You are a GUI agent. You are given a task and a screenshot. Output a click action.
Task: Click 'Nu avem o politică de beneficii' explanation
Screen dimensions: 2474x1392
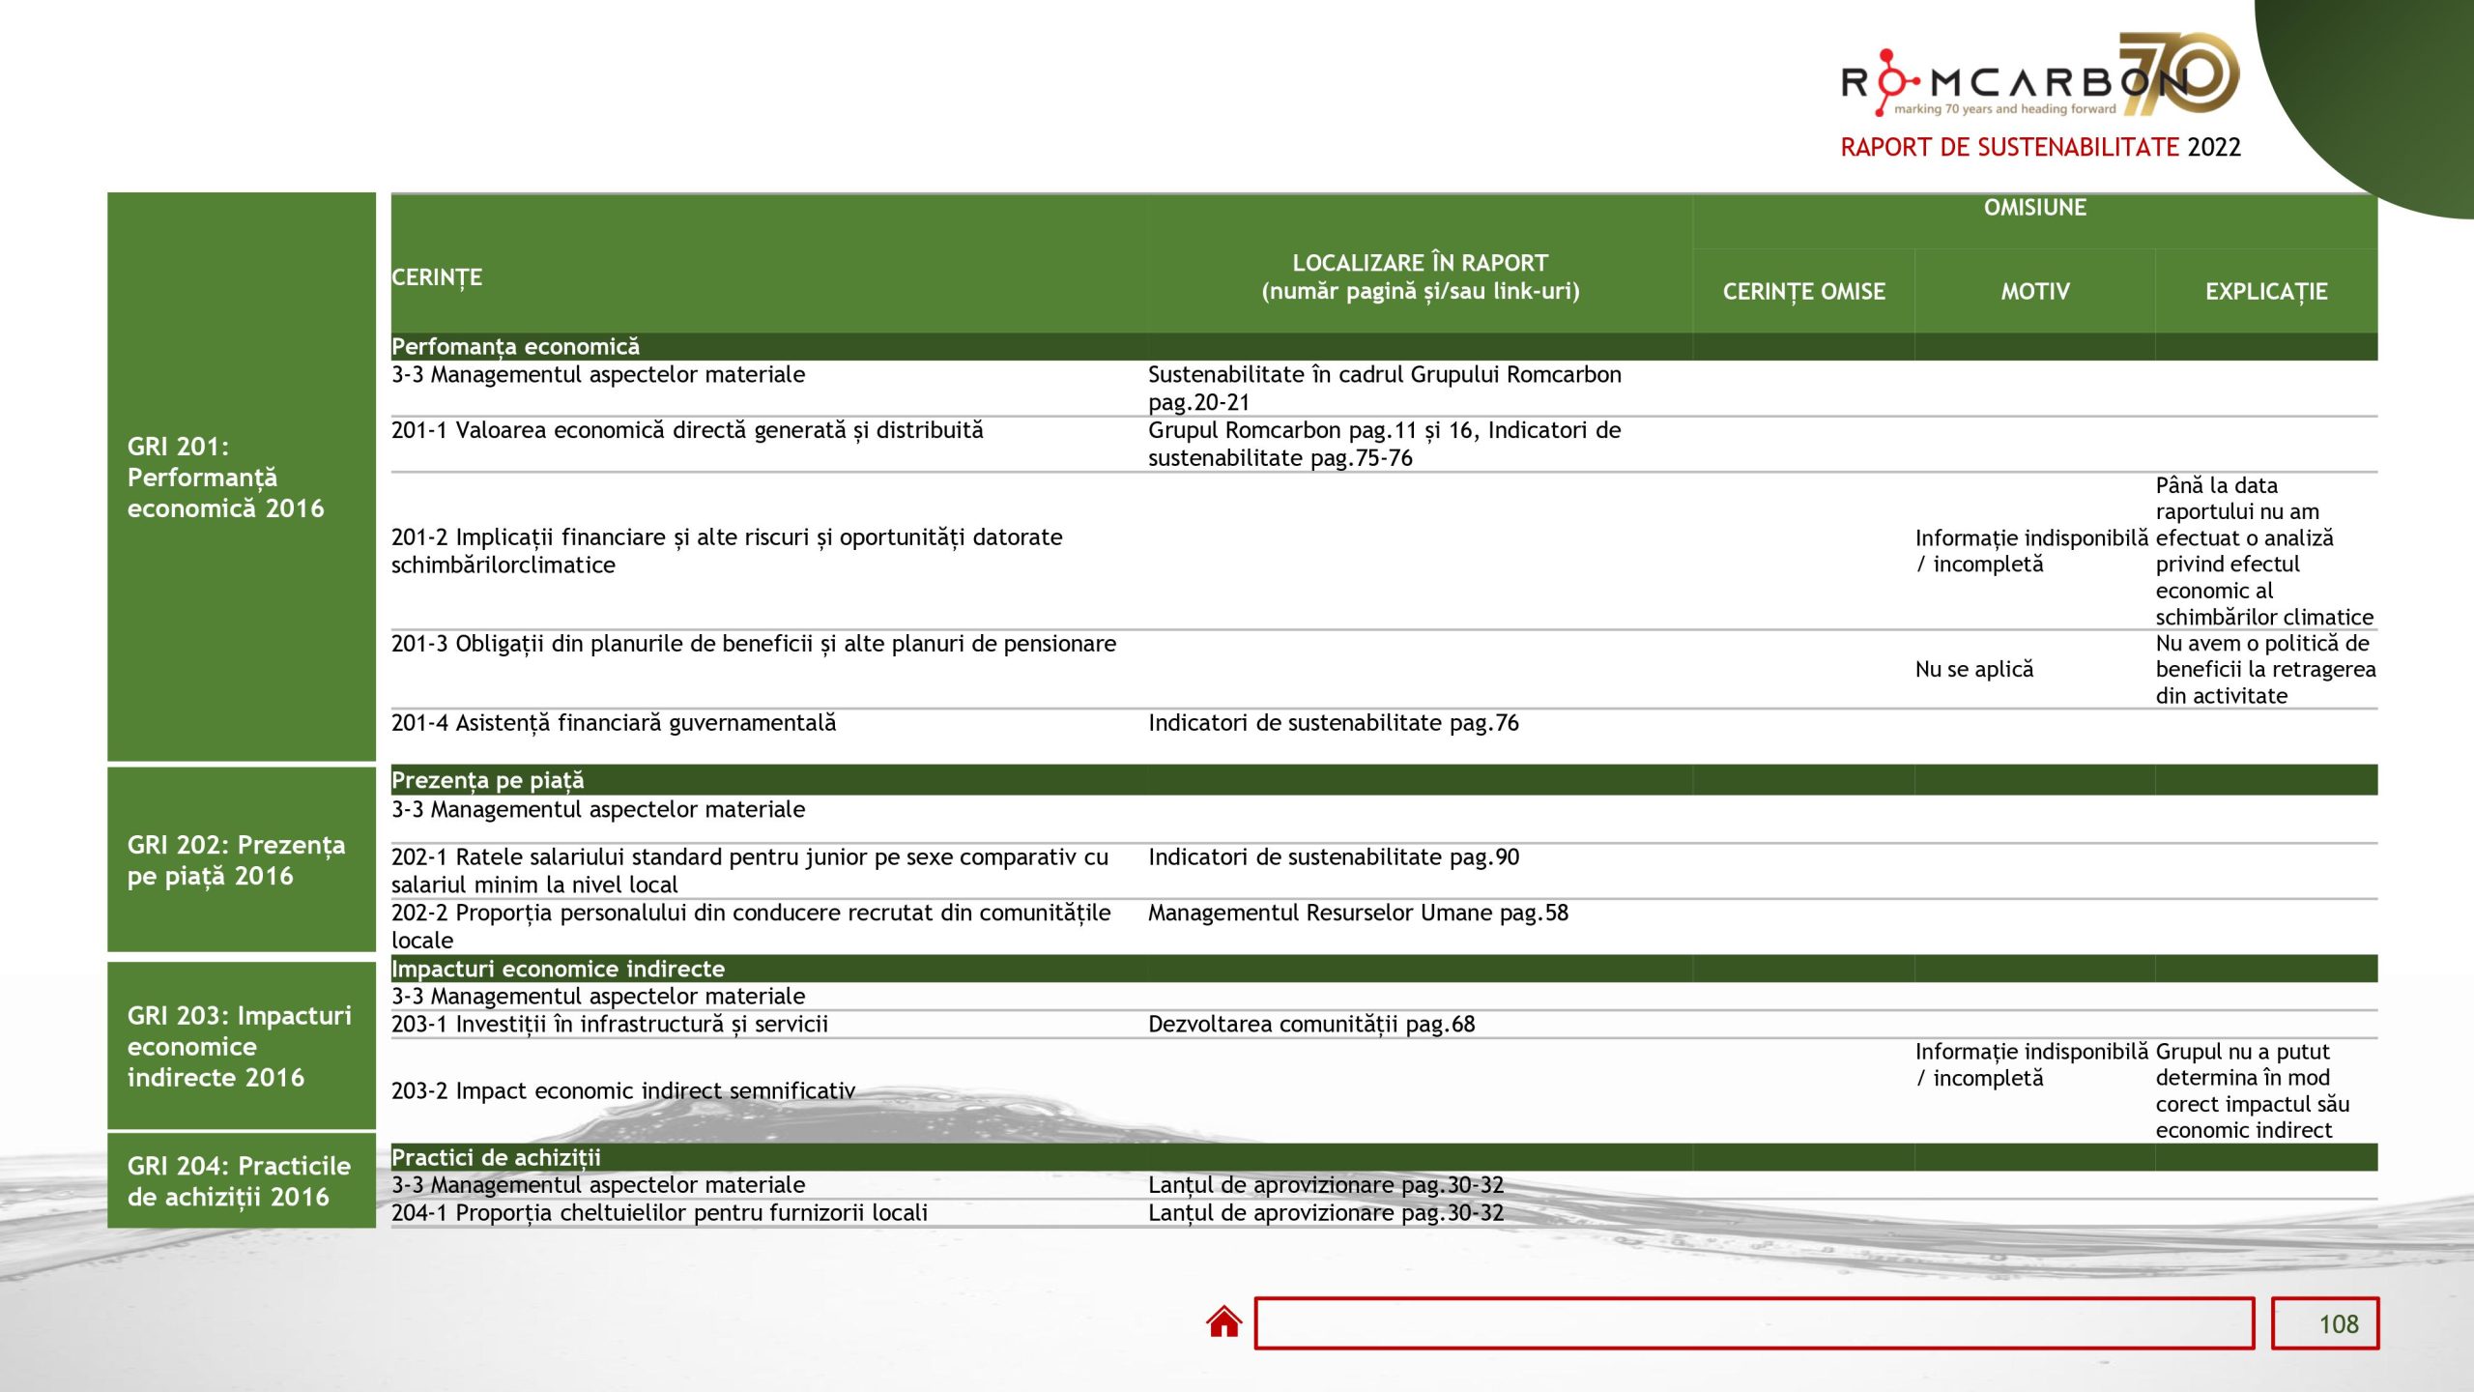pos(2265,669)
